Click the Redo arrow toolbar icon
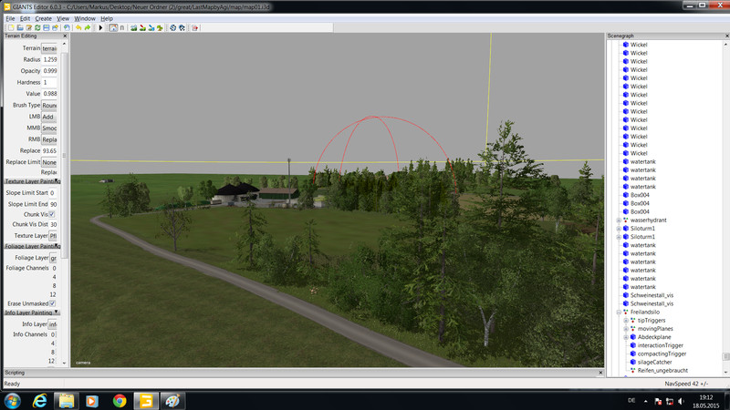Screen dimensions: 730x410 tap(88, 27)
